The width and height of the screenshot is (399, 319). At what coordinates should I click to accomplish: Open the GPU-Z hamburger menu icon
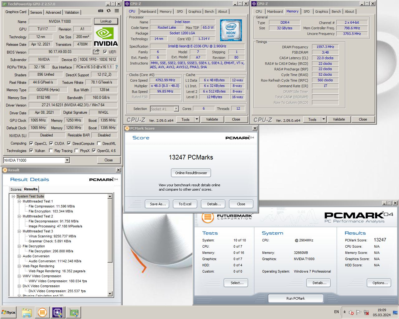coord(117,11)
